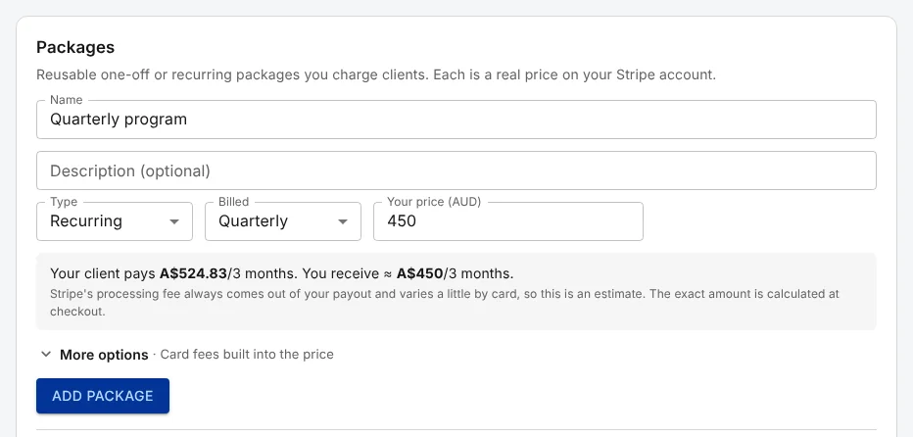The height and width of the screenshot is (437, 913).
Task: Click the 'Card fees built into the price' note
Action: 247,355
